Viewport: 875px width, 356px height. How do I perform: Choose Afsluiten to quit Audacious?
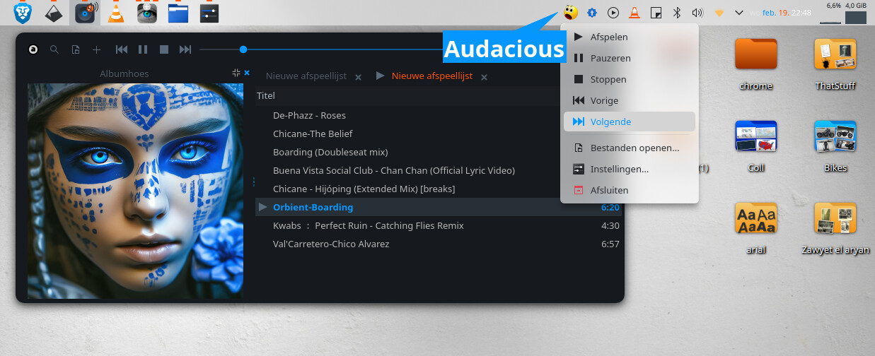pyautogui.click(x=630, y=190)
